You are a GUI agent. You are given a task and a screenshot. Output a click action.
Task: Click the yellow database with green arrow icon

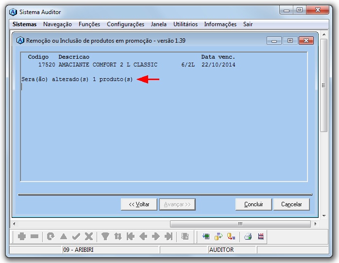tap(219, 236)
